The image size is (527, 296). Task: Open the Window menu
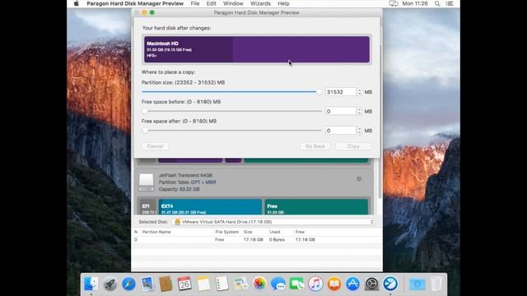point(233,3)
